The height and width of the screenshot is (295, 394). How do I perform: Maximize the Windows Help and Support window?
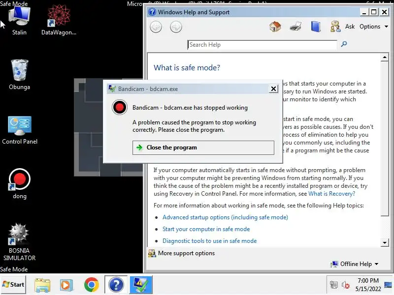point(374,12)
